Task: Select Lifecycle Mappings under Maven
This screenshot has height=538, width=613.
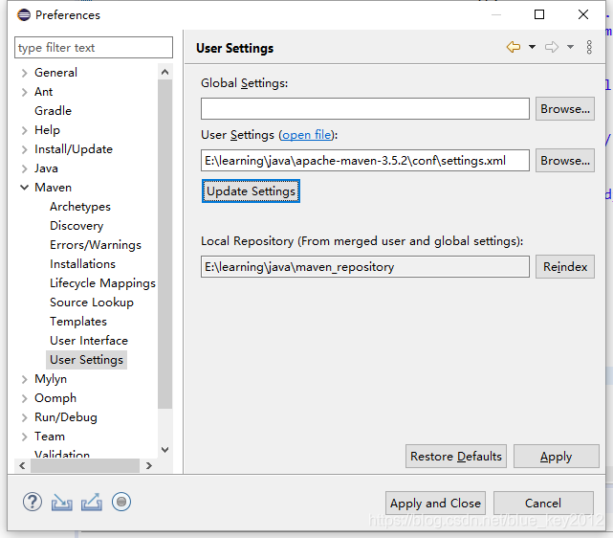Action: click(102, 283)
